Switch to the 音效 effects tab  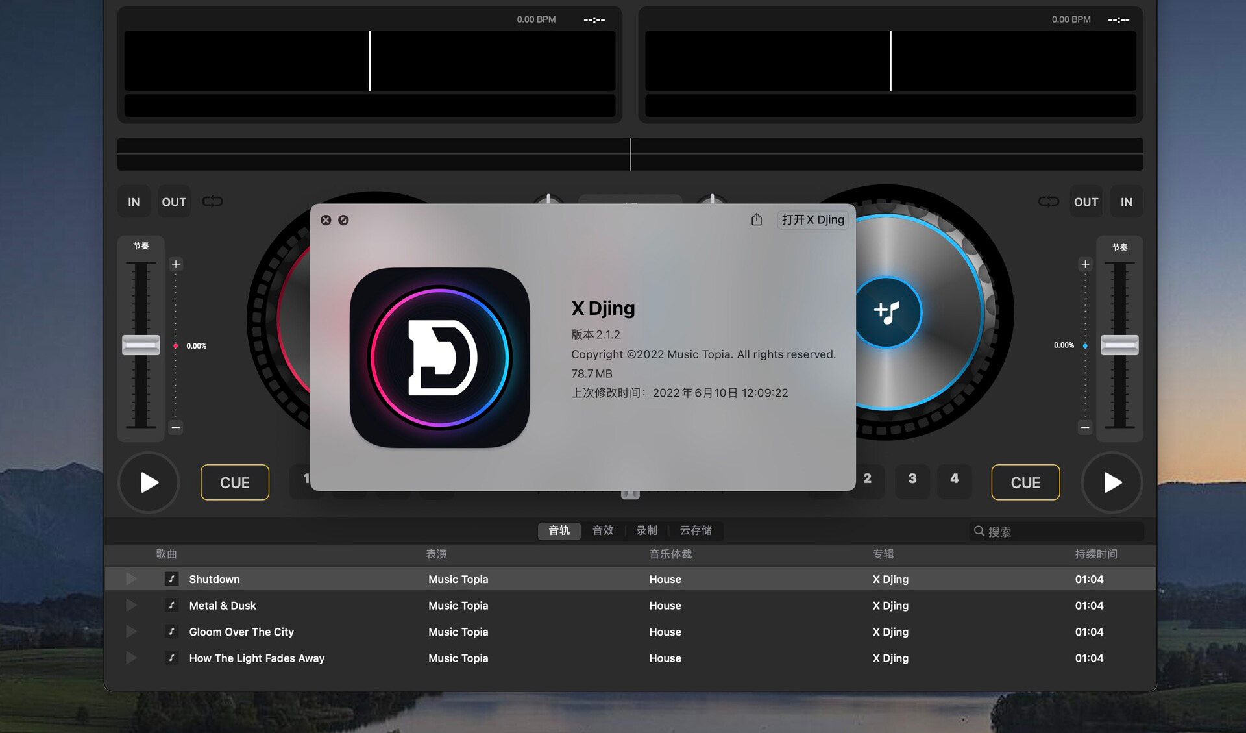click(x=602, y=530)
